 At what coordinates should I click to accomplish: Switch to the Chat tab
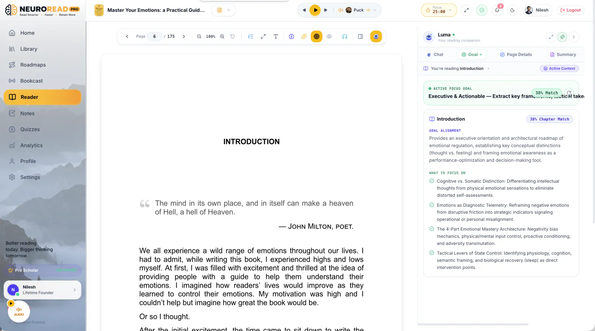click(435, 54)
